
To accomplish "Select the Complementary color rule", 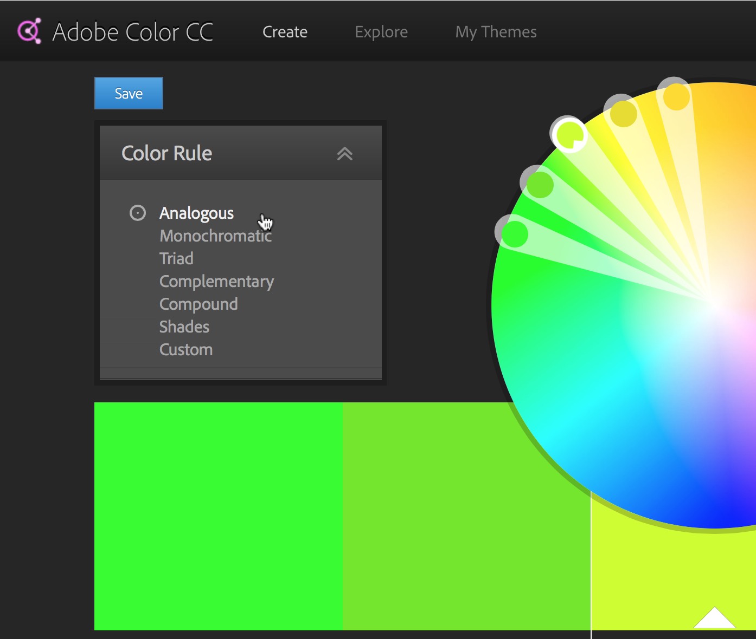I will click(x=216, y=282).
